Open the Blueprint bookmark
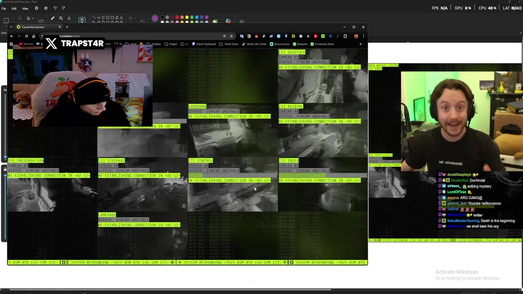This screenshot has height=294, width=523. click(x=300, y=44)
